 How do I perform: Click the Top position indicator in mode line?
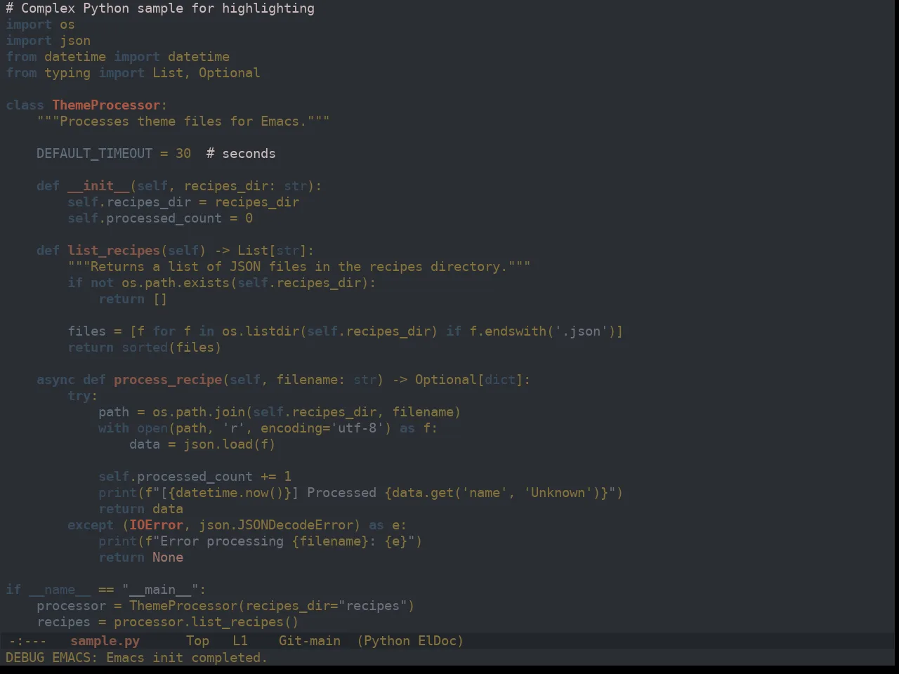click(x=197, y=641)
